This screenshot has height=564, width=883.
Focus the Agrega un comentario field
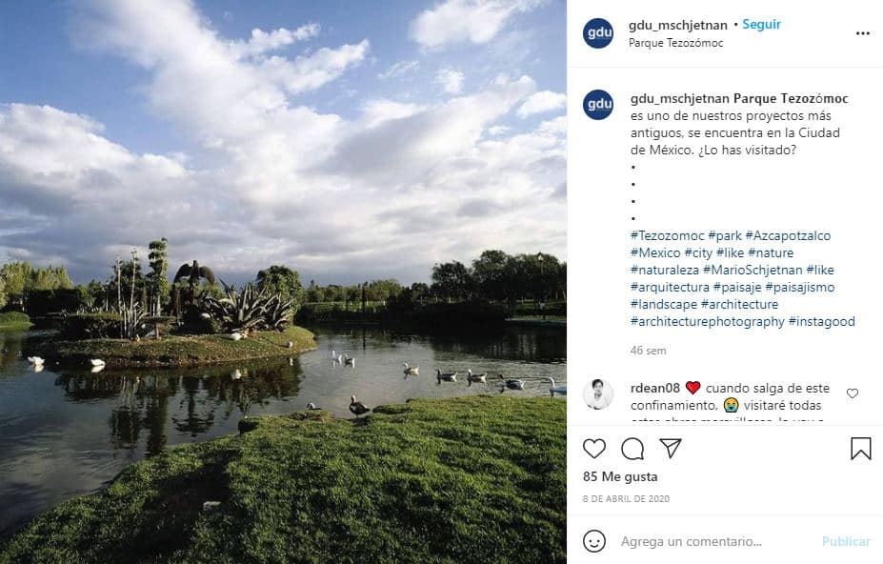715,541
